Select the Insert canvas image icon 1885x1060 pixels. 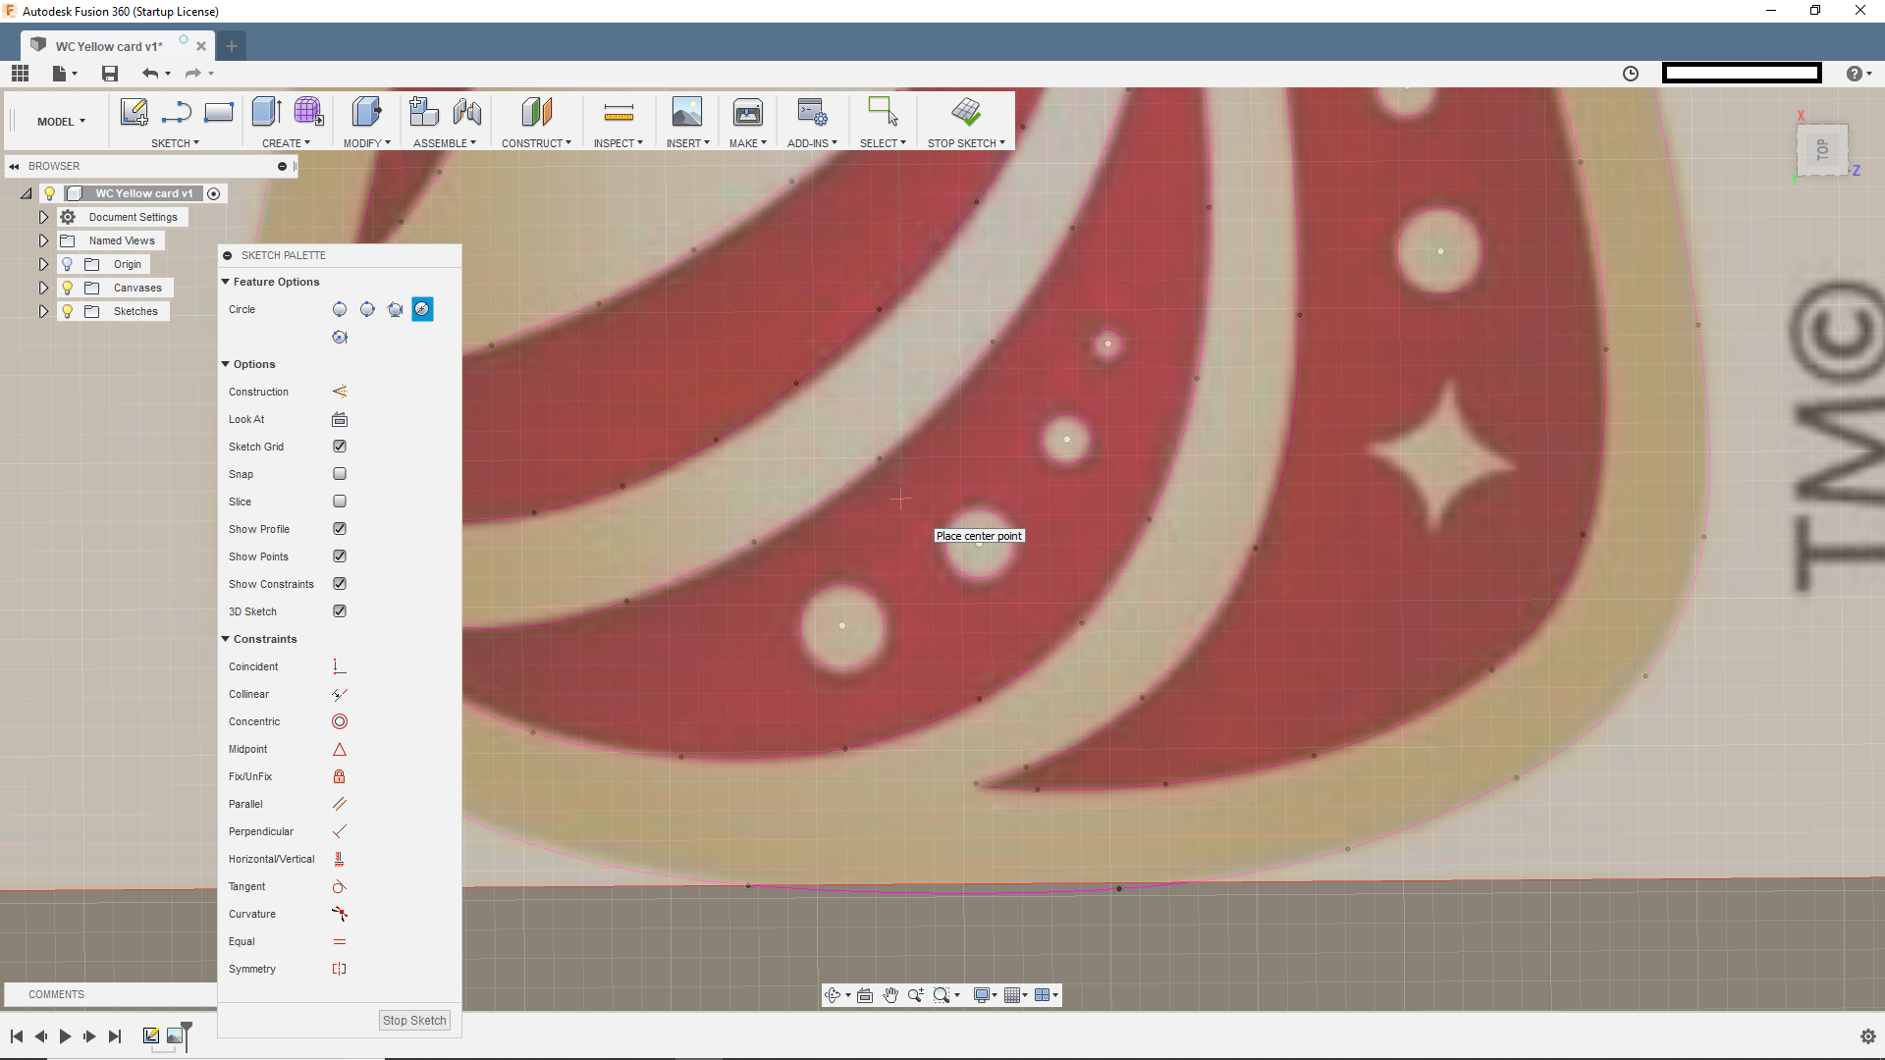coord(687,112)
